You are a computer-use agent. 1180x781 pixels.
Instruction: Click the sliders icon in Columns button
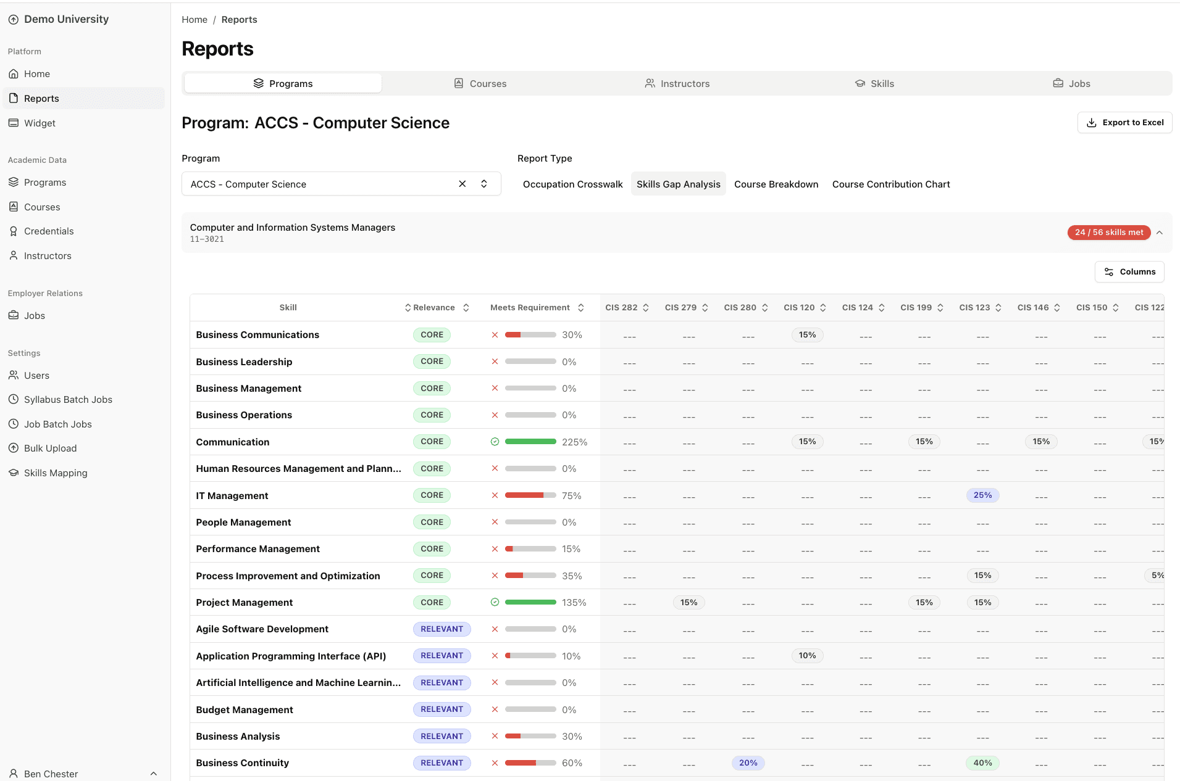(x=1109, y=272)
